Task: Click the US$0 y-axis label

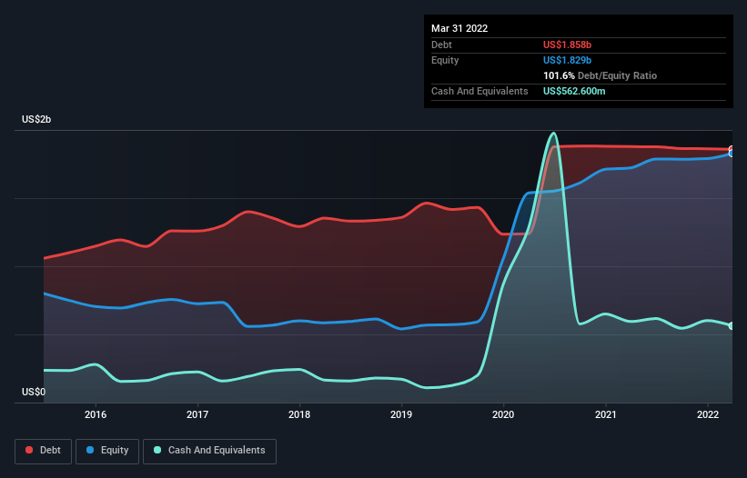Action: point(34,392)
